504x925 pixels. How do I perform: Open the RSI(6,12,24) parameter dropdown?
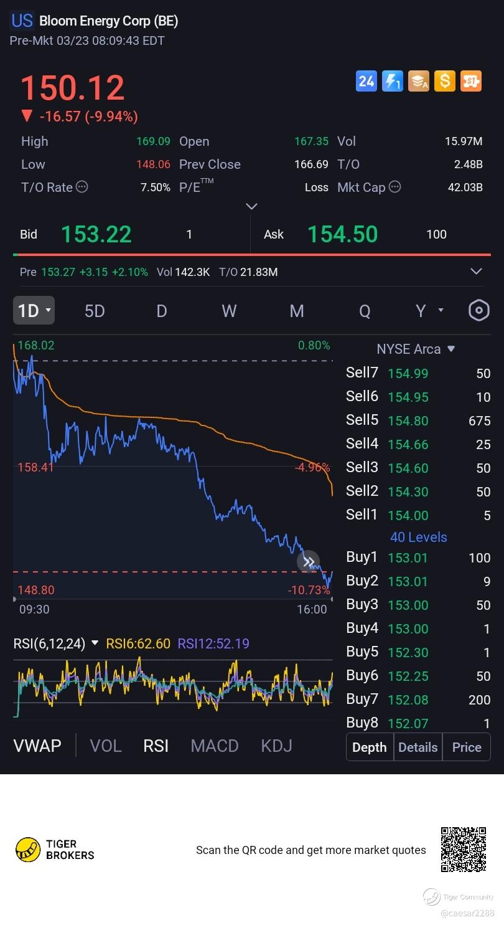[56, 643]
